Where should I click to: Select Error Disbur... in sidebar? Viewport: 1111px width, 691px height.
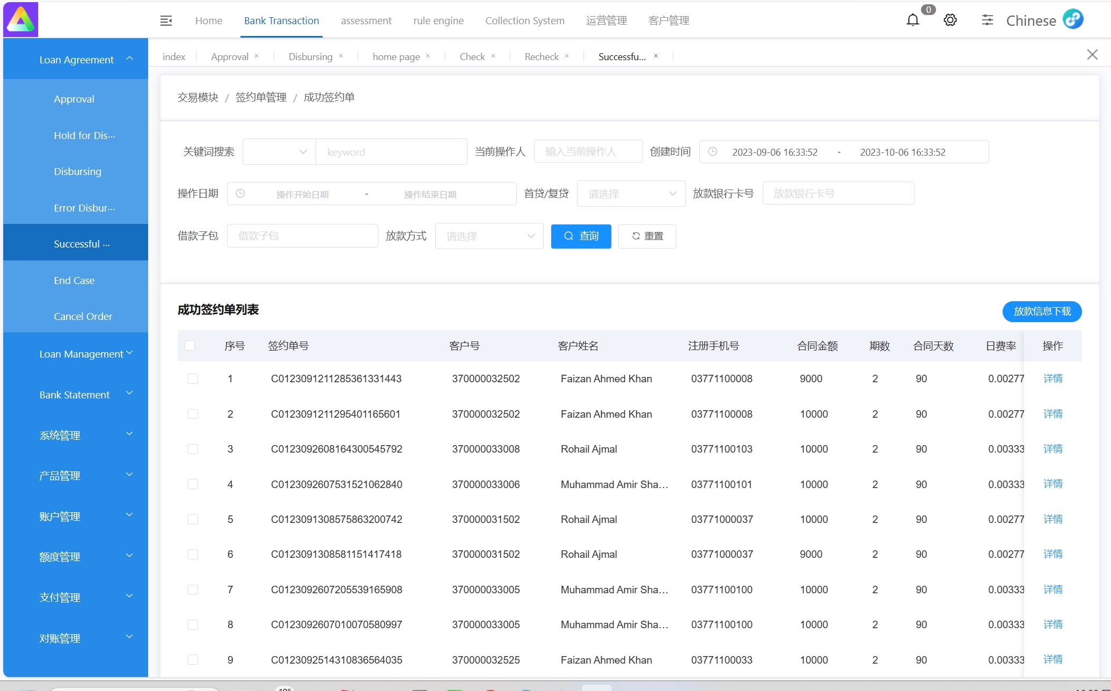coord(76,208)
